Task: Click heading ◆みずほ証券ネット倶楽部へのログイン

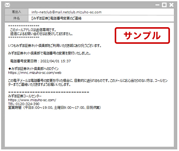Action: coord(34,69)
